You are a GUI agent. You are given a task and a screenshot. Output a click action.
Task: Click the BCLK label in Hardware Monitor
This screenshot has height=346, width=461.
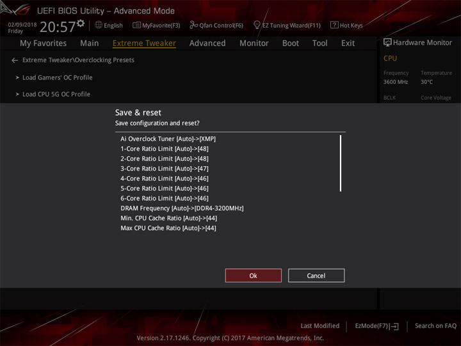tap(389, 97)
